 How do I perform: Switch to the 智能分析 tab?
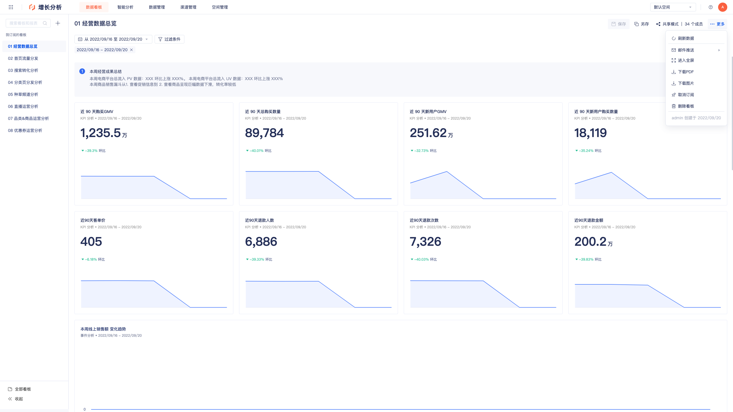[x=125, y=7]
